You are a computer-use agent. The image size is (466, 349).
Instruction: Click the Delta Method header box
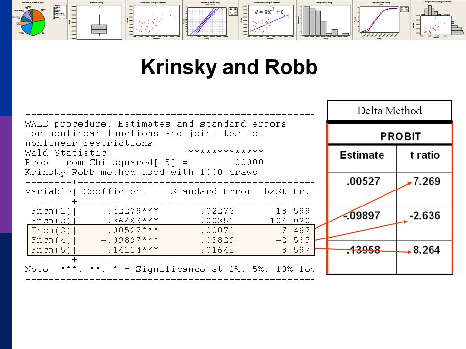[390, 111]
